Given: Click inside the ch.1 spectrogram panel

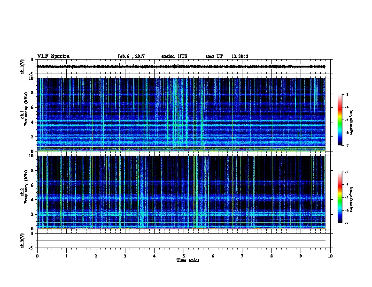Looking at the screenshot, I should click(181, 114).
